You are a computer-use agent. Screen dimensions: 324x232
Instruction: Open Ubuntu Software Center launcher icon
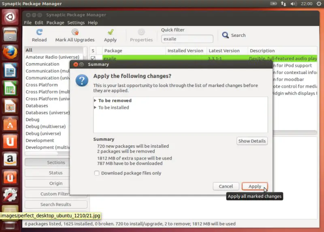point(10,124)
